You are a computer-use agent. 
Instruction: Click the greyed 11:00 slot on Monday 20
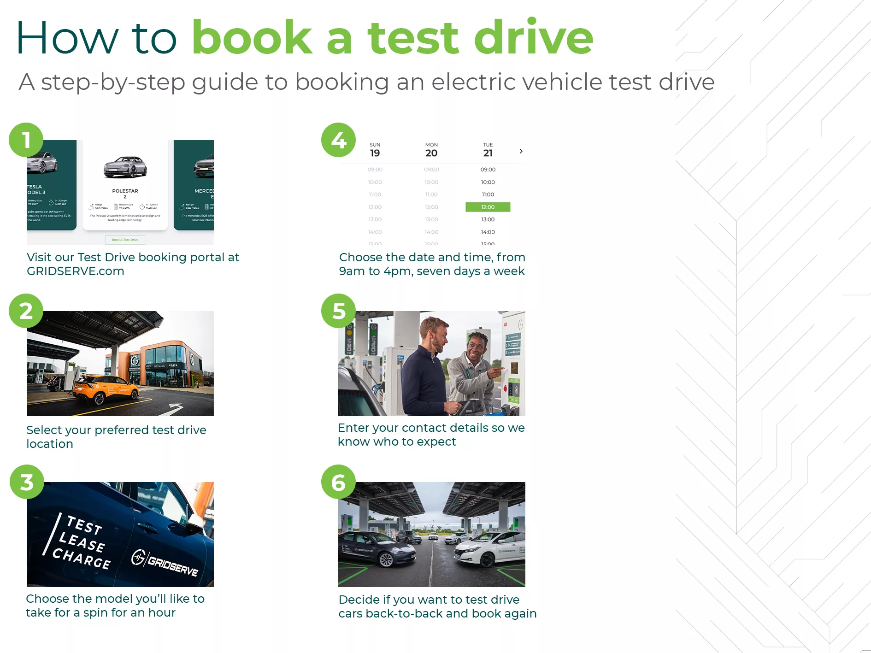click(431, 194)
